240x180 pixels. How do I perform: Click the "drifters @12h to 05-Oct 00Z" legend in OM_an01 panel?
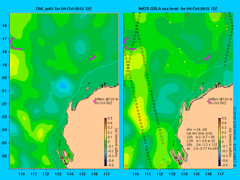(x=106, y=101)
